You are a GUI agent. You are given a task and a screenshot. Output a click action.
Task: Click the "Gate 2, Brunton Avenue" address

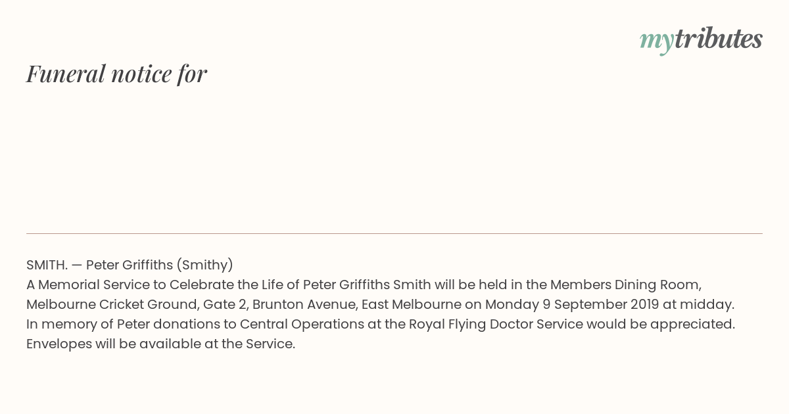[280, 304]
